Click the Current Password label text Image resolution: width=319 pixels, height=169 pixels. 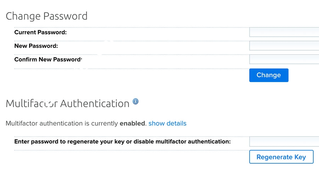tap(40, 33)
